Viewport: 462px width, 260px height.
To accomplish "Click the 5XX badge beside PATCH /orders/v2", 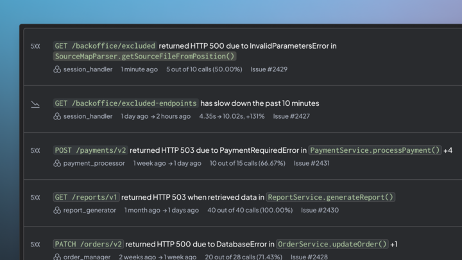I will coord(35,245).
